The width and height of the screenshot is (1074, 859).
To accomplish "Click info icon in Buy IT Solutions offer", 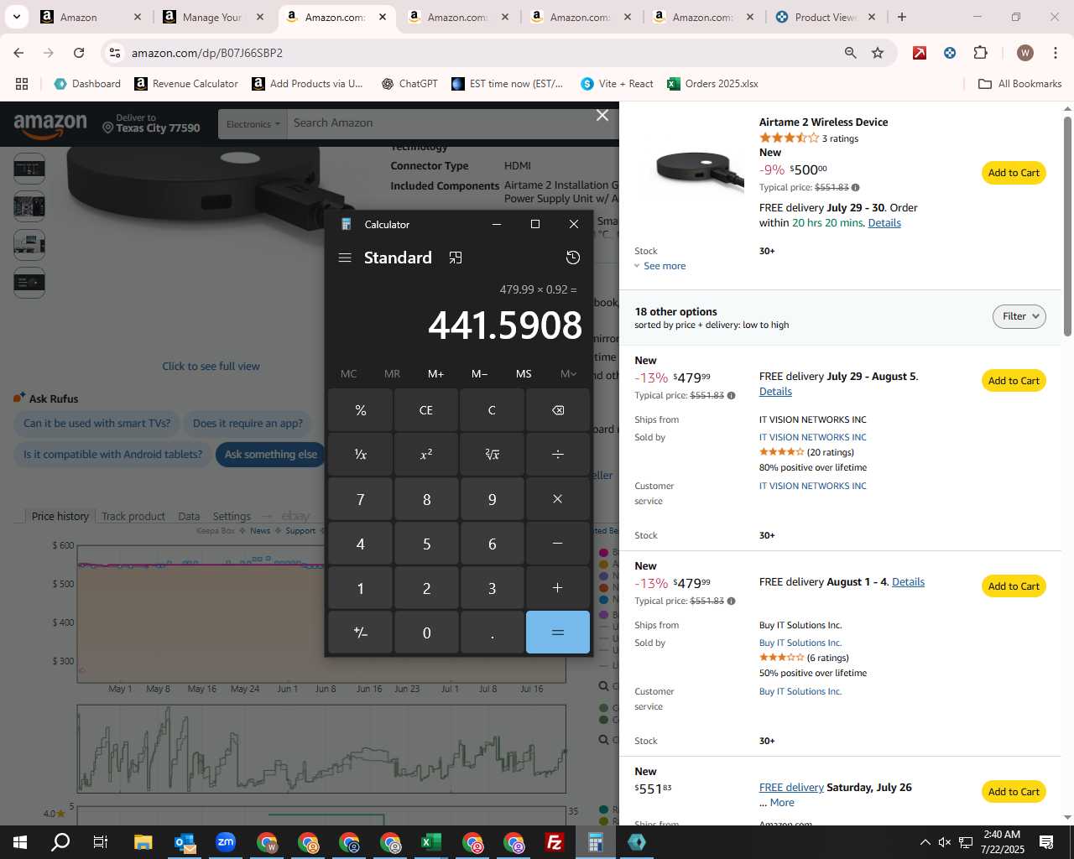I will coord(731,601).
